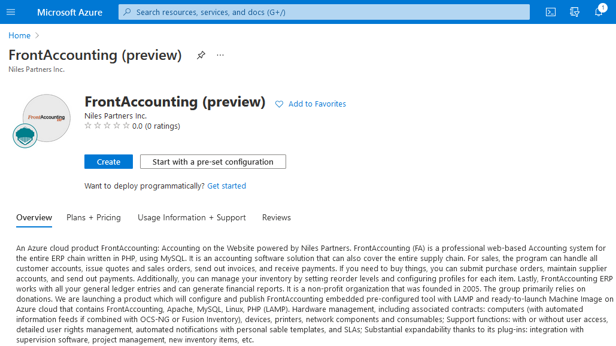Open the Directories and subscriptions filter icon
Viewport: 616px width, 346px height.
coord(575,12)
